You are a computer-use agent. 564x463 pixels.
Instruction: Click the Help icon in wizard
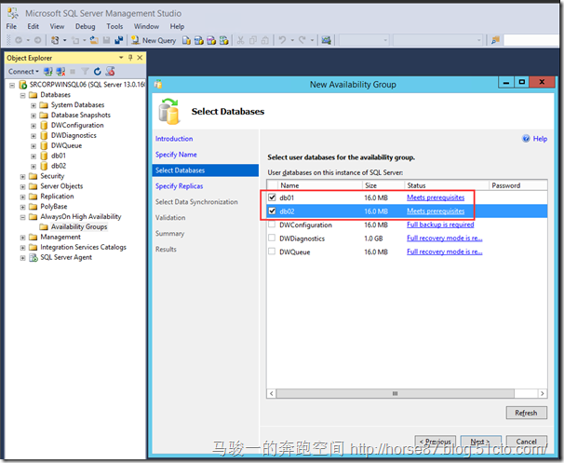point(526,139)
